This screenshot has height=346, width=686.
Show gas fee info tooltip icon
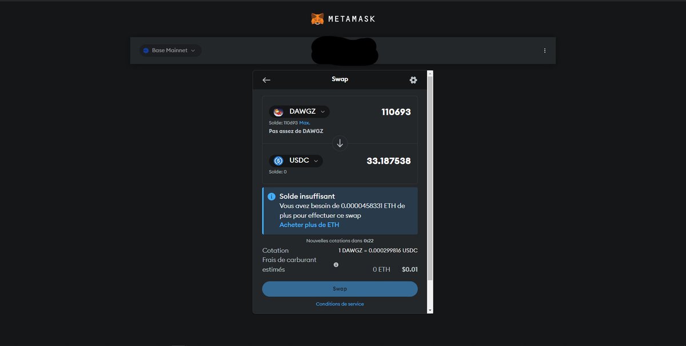click(336, 265)
